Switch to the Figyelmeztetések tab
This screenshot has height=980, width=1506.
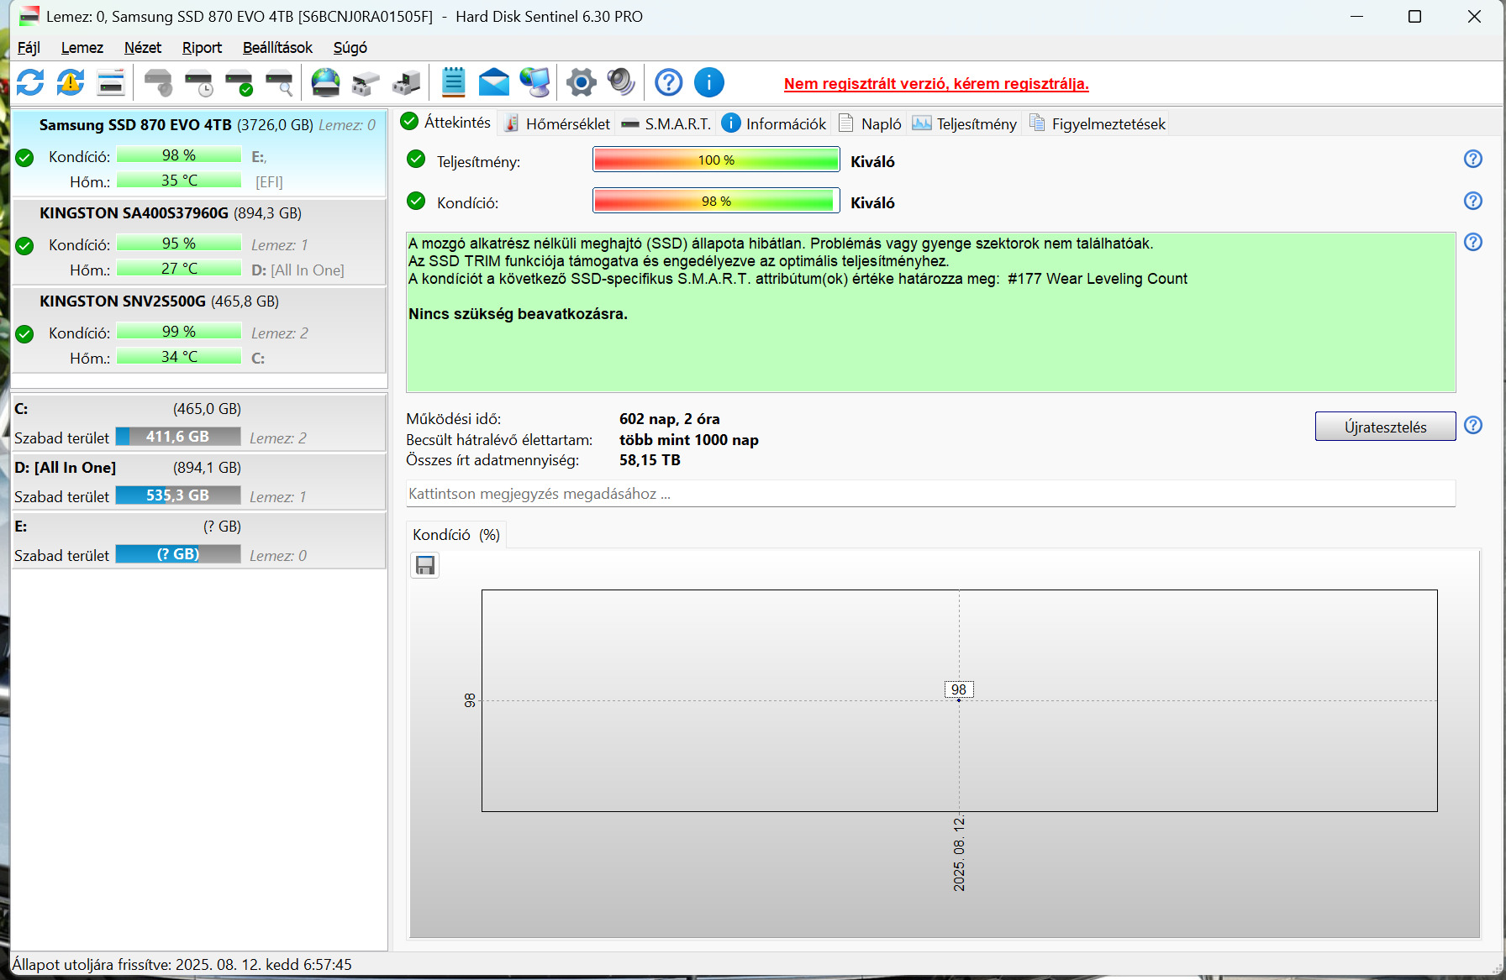tap(1098, 123)
